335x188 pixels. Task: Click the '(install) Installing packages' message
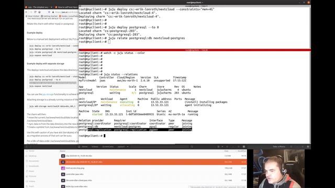(206, 102)
